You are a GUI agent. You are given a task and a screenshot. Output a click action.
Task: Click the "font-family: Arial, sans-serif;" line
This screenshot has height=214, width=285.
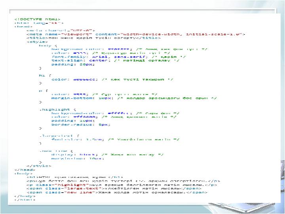tap(118, 57)
